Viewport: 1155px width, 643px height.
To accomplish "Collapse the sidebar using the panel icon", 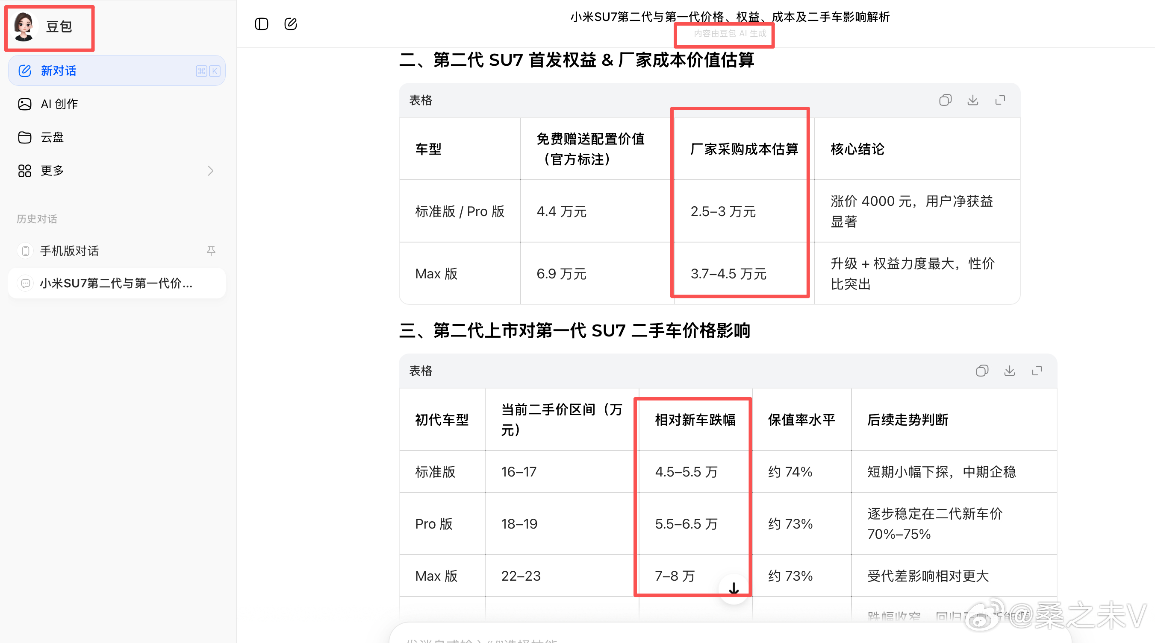I will [262, 24].
